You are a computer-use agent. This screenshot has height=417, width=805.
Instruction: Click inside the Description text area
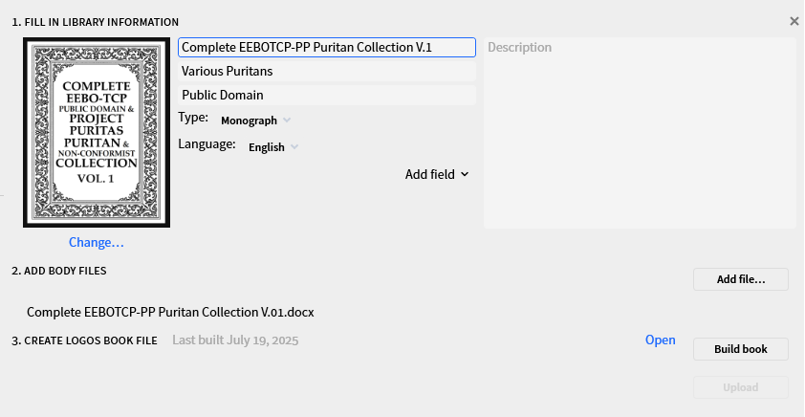click(640, 133)
